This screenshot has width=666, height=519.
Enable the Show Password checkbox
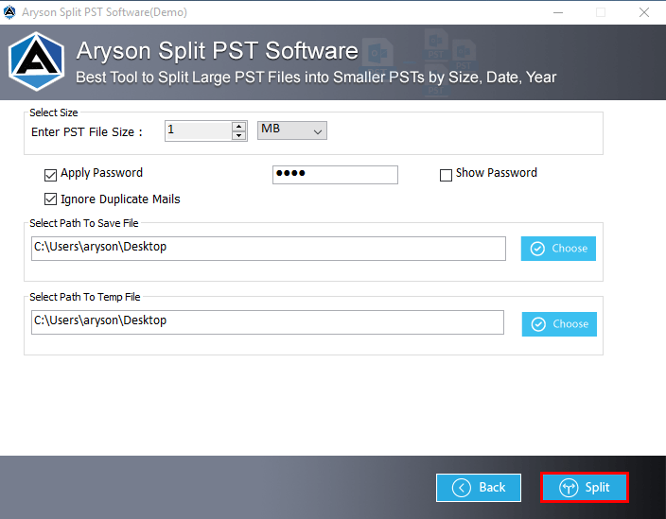coord(446,175)
